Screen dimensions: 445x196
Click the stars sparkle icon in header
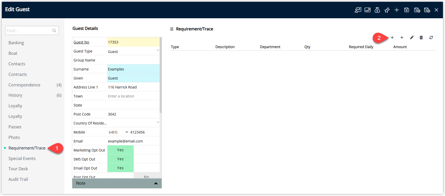pyautogui.click(x=387, y=10)
